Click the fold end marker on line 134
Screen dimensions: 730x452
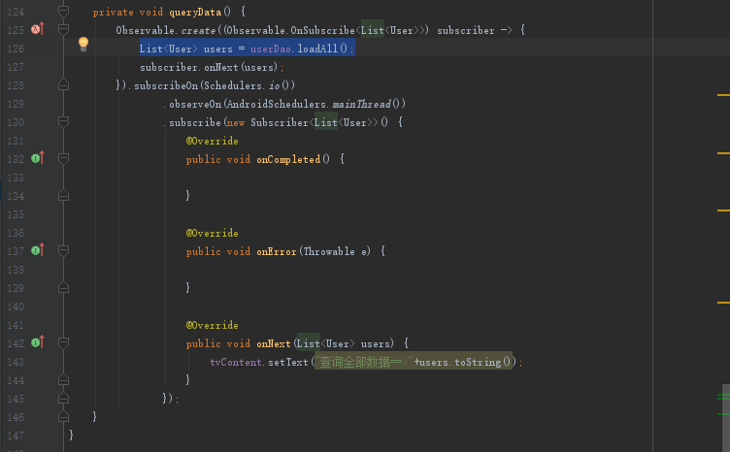pos(64,196)
